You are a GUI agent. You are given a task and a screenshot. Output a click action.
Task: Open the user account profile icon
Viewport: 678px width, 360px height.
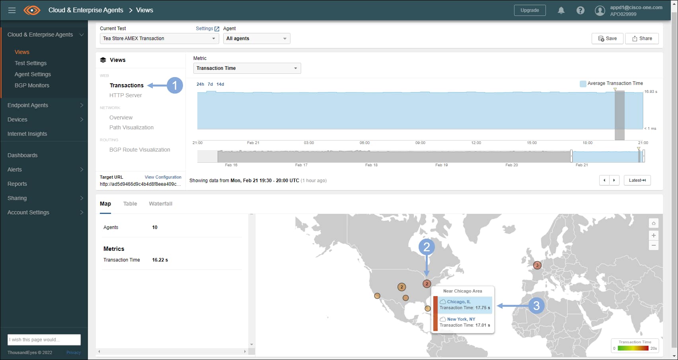600,11
